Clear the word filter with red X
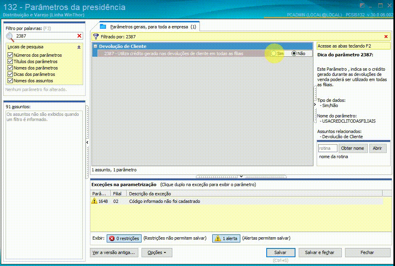The image size is (395, 266). 79,36
